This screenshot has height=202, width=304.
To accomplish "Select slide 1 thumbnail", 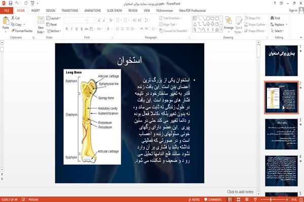I will click(x=281, y=61).
